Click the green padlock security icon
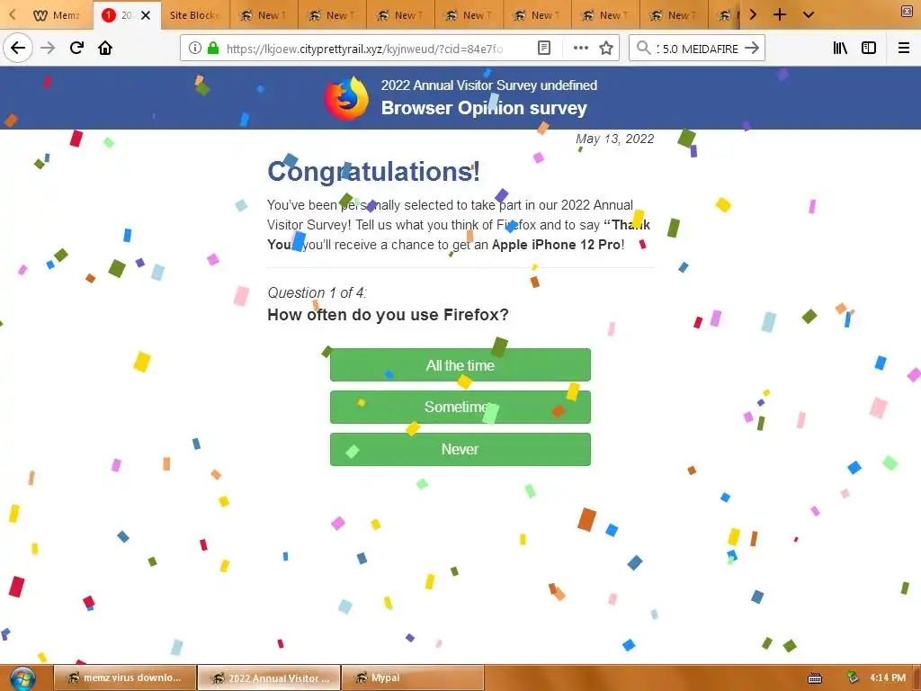921x691 pixels. point(213,49)
